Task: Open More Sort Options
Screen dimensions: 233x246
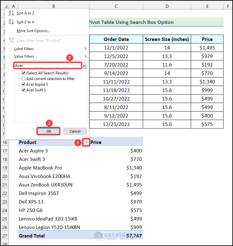Action: 33,31
